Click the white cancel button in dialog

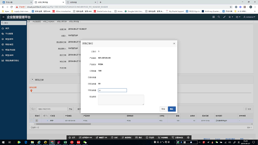click(x=163, y=109)
